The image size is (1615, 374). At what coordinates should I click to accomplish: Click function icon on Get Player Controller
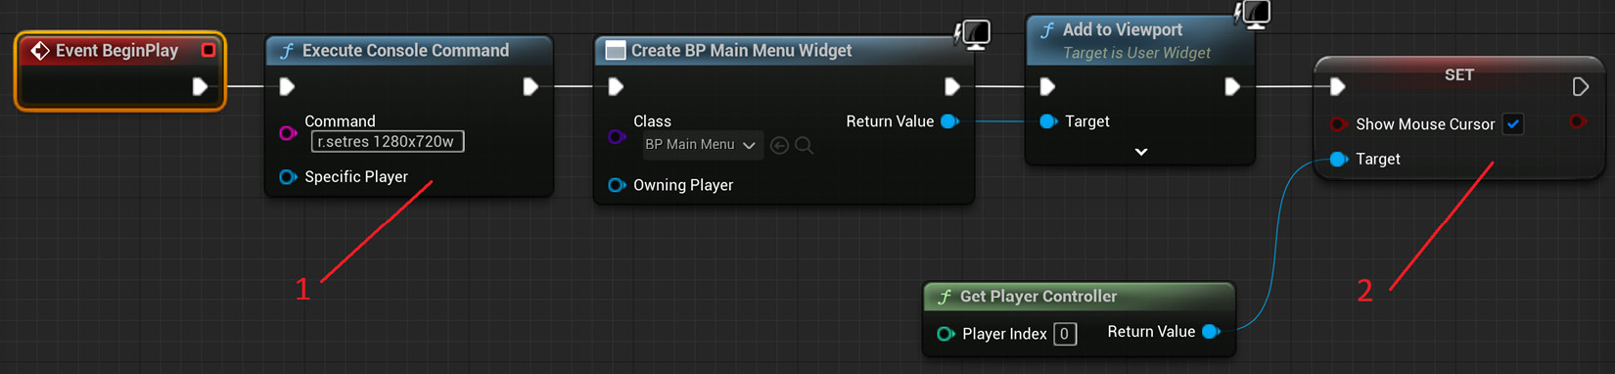[x=945, y=297]
